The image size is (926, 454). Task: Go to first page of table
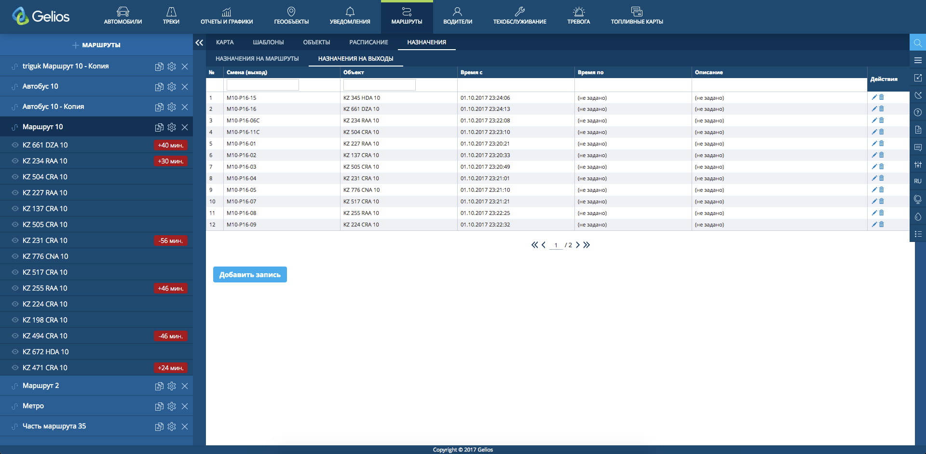coord(534,245)
